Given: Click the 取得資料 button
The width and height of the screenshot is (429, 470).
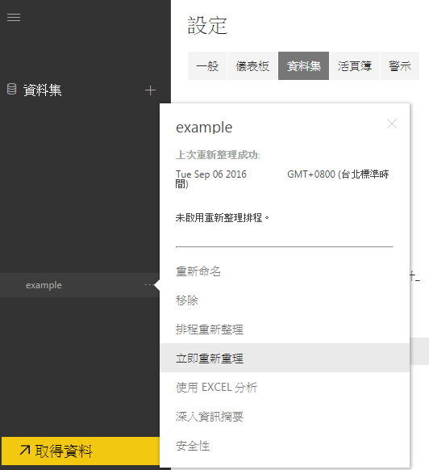Looking at the screenshot, I should point(81,451).
